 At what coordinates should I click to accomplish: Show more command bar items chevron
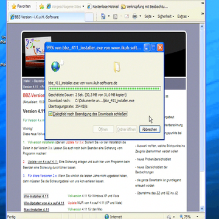(x=203, y=13)
